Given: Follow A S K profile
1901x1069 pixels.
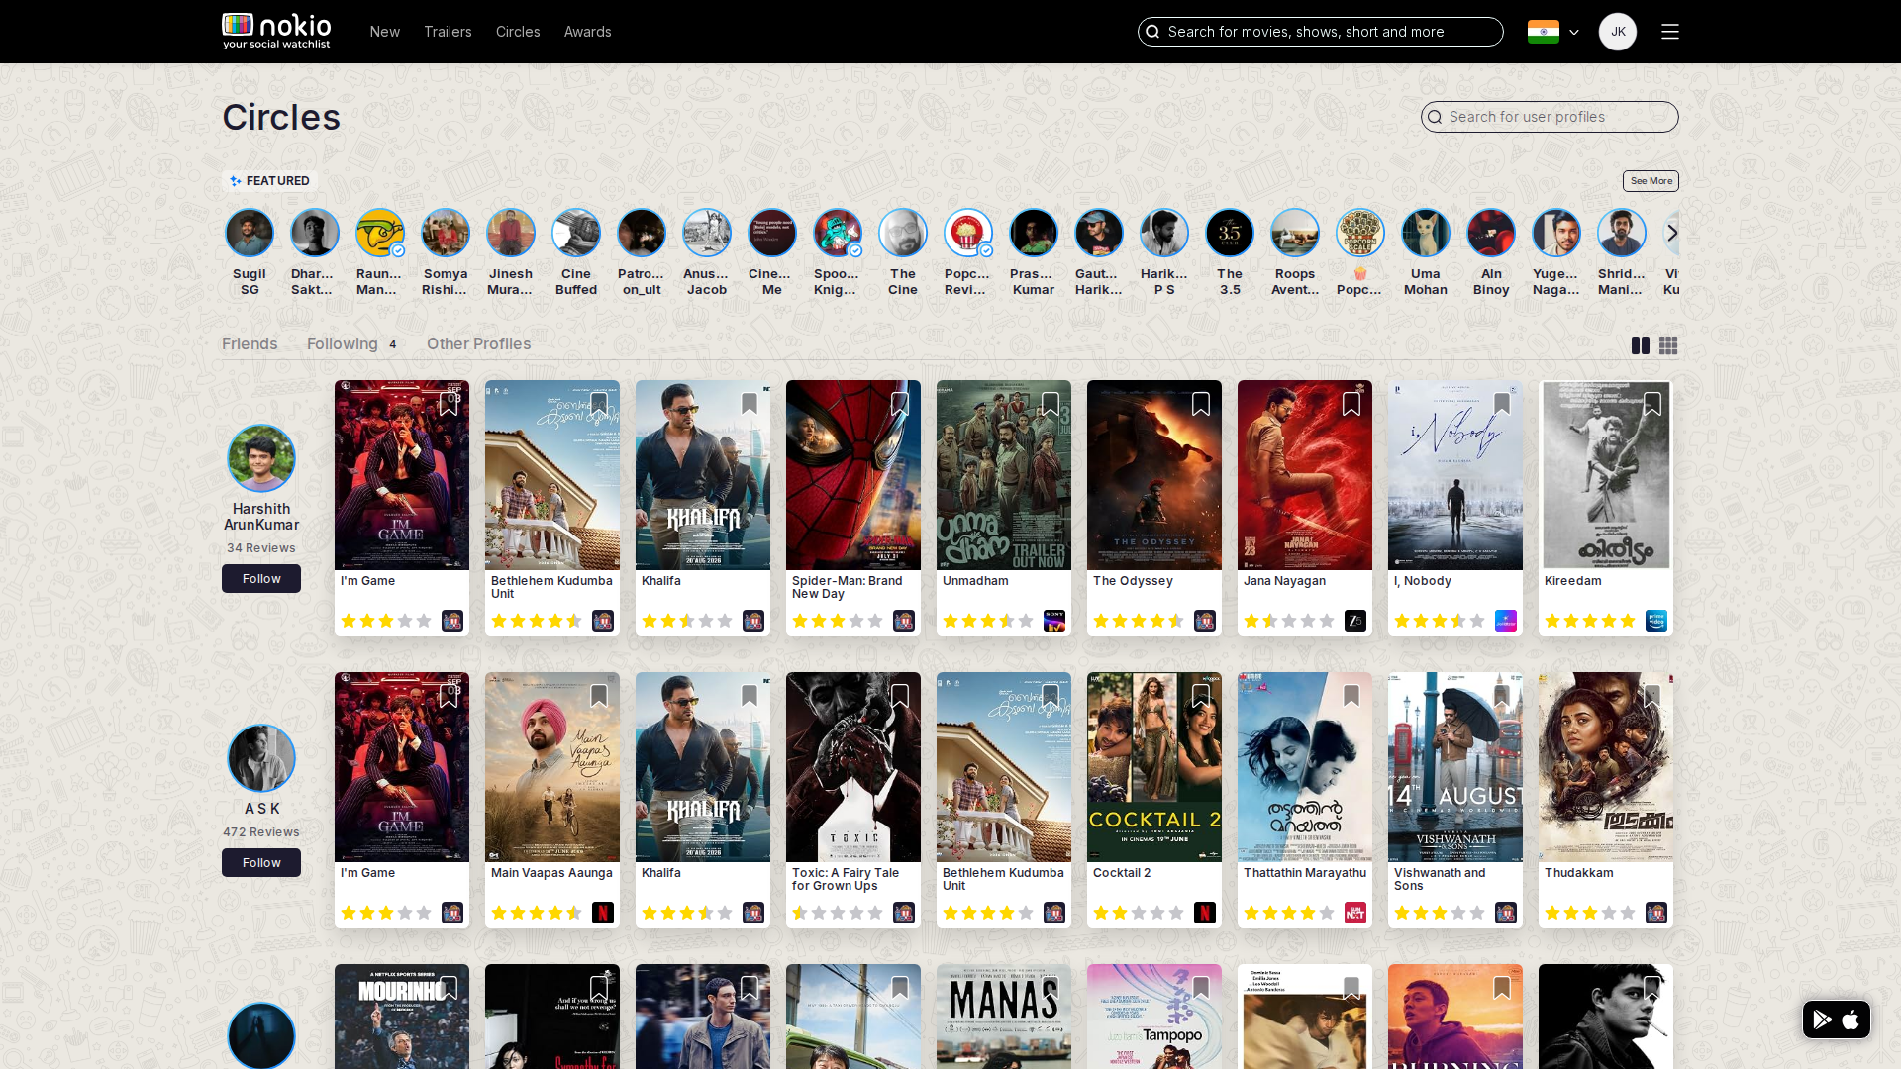Looking at the screenshot, I should click(x=261, y=862).
